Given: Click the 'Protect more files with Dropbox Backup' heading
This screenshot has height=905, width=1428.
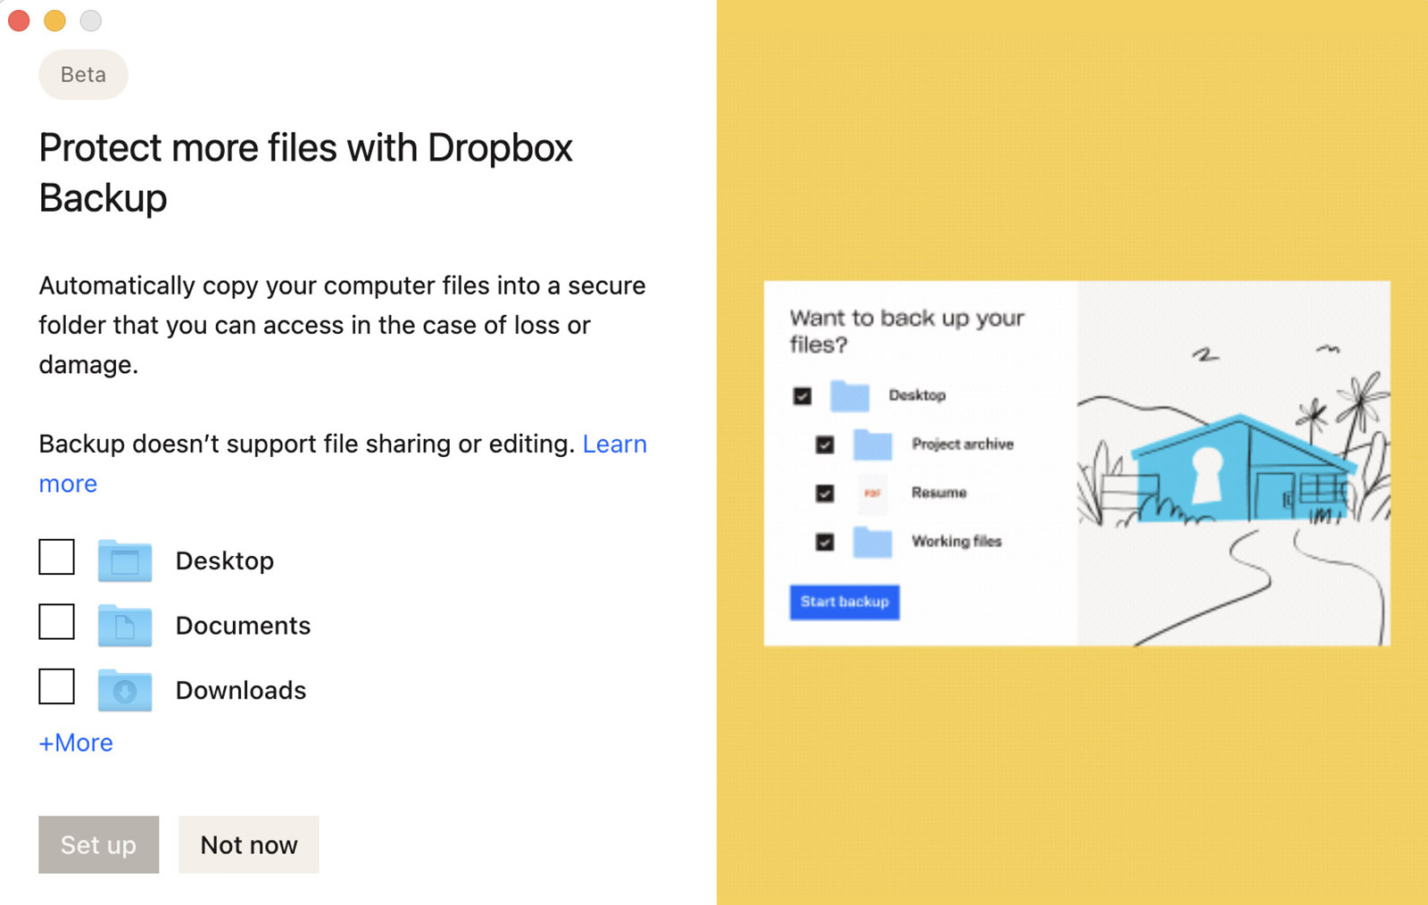Looking at the screenshot, I should pyautogui.click(x=305, y=172).
